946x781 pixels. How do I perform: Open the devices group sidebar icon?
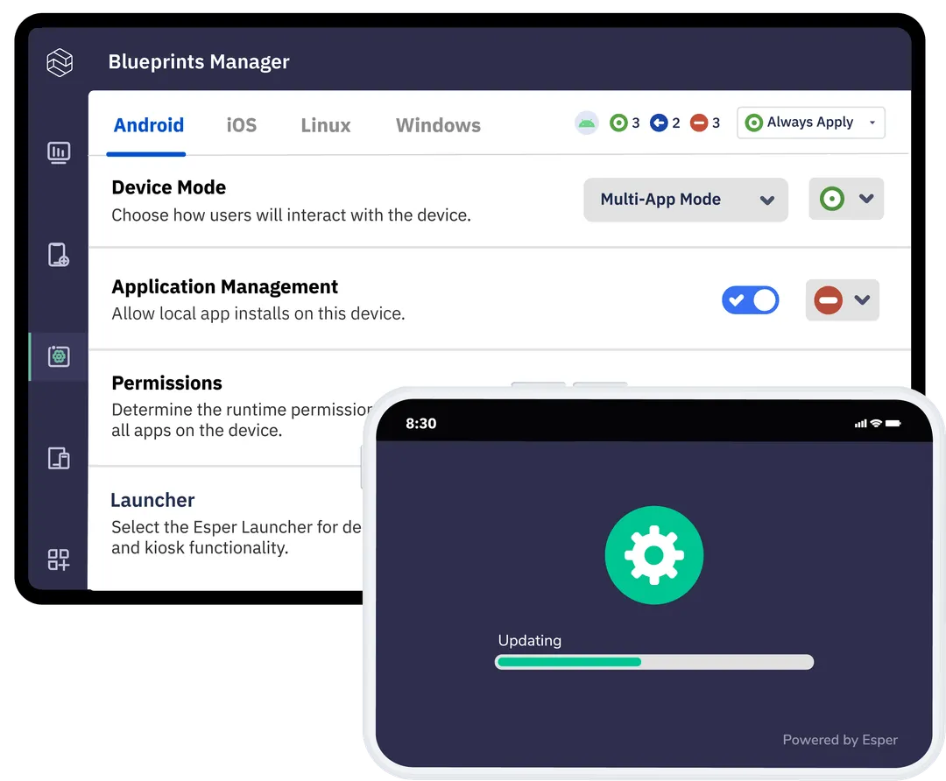(59, 458)
